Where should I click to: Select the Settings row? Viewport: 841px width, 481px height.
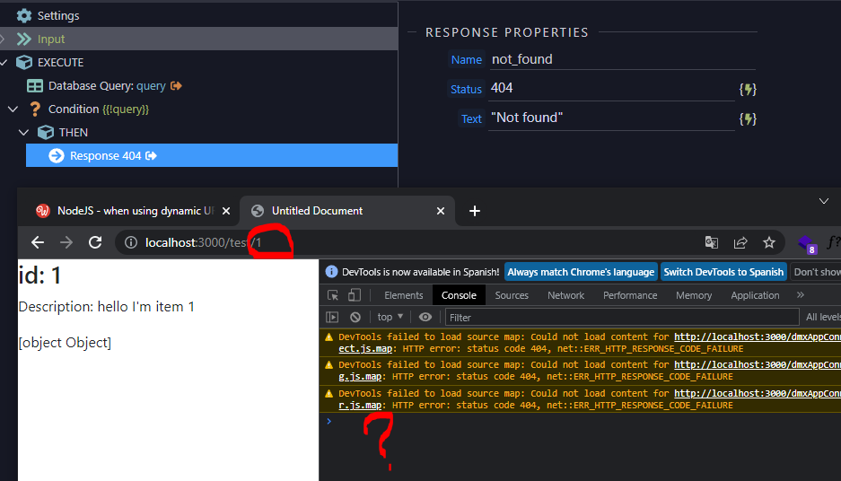pos(199,15)
